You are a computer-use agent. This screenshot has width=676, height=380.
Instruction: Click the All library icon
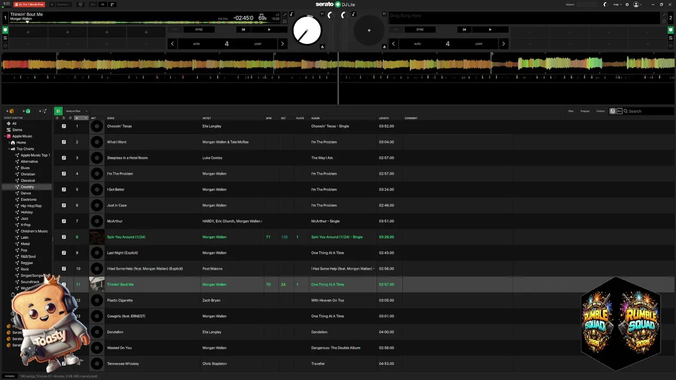point(8,123)
